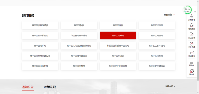Image resolution: width=199 pixels, height=94 pixels.
Task: Open 互动区 arrows icon
Action: pyautogui.click(x=192, y=71)
